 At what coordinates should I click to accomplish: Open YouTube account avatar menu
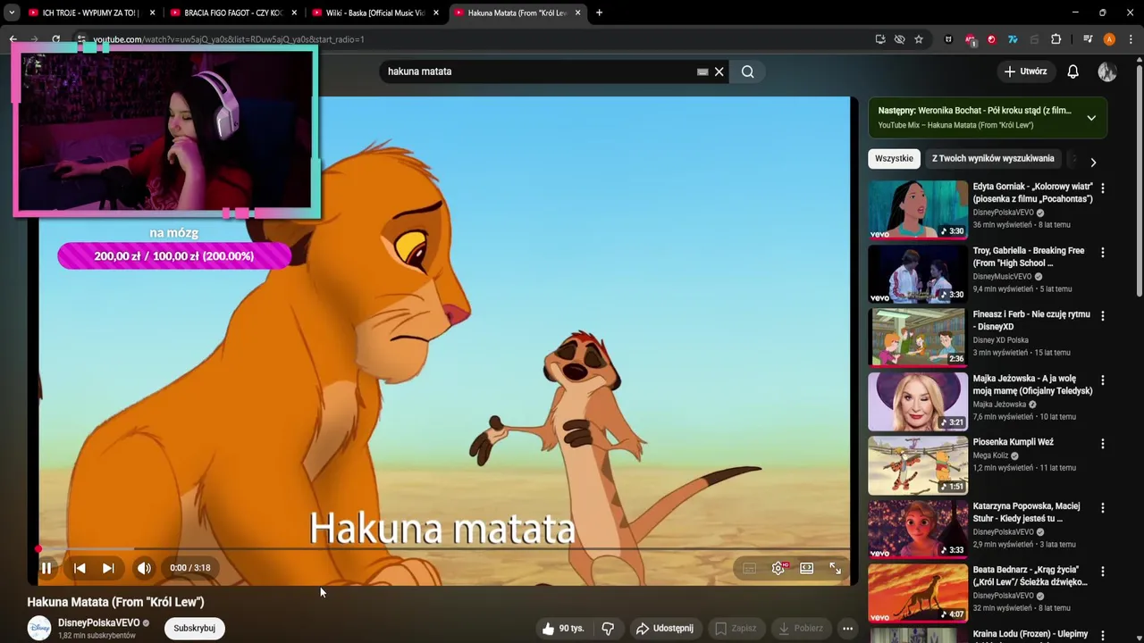pyautogui.click(x=1107, y=71)
